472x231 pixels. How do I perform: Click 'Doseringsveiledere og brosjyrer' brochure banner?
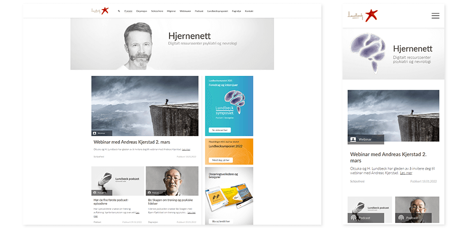[229, 196]
